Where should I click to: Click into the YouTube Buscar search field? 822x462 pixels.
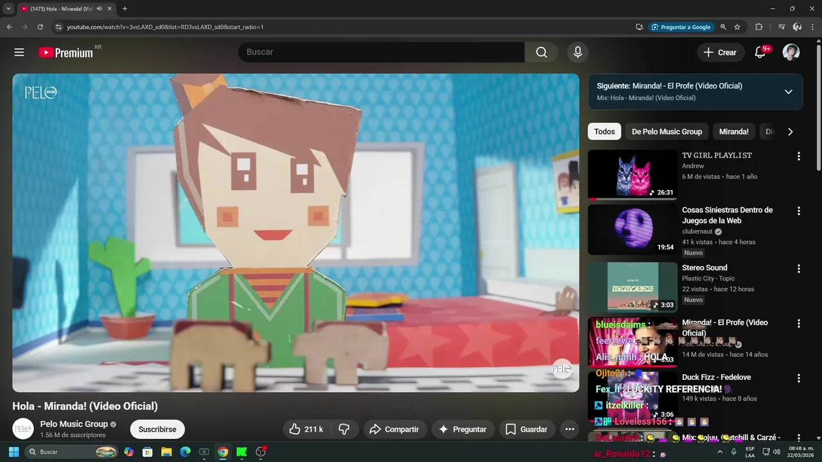(x=381, y=52)
